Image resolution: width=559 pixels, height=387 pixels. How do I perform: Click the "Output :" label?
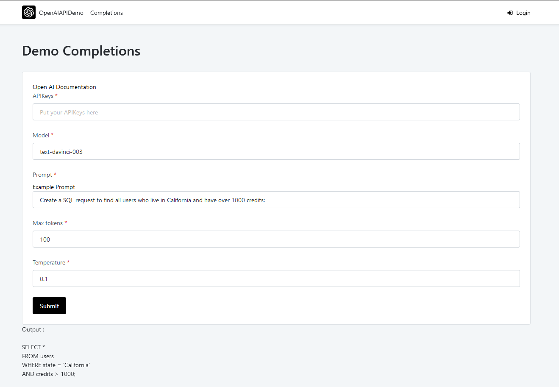33,329
